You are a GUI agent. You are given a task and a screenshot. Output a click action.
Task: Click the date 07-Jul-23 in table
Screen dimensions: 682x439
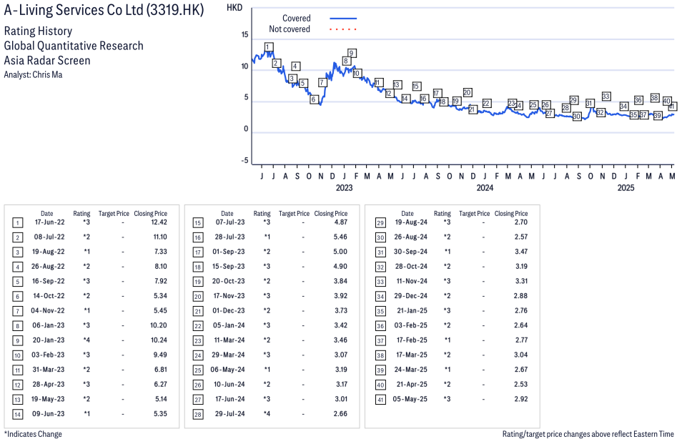(230, 222)
